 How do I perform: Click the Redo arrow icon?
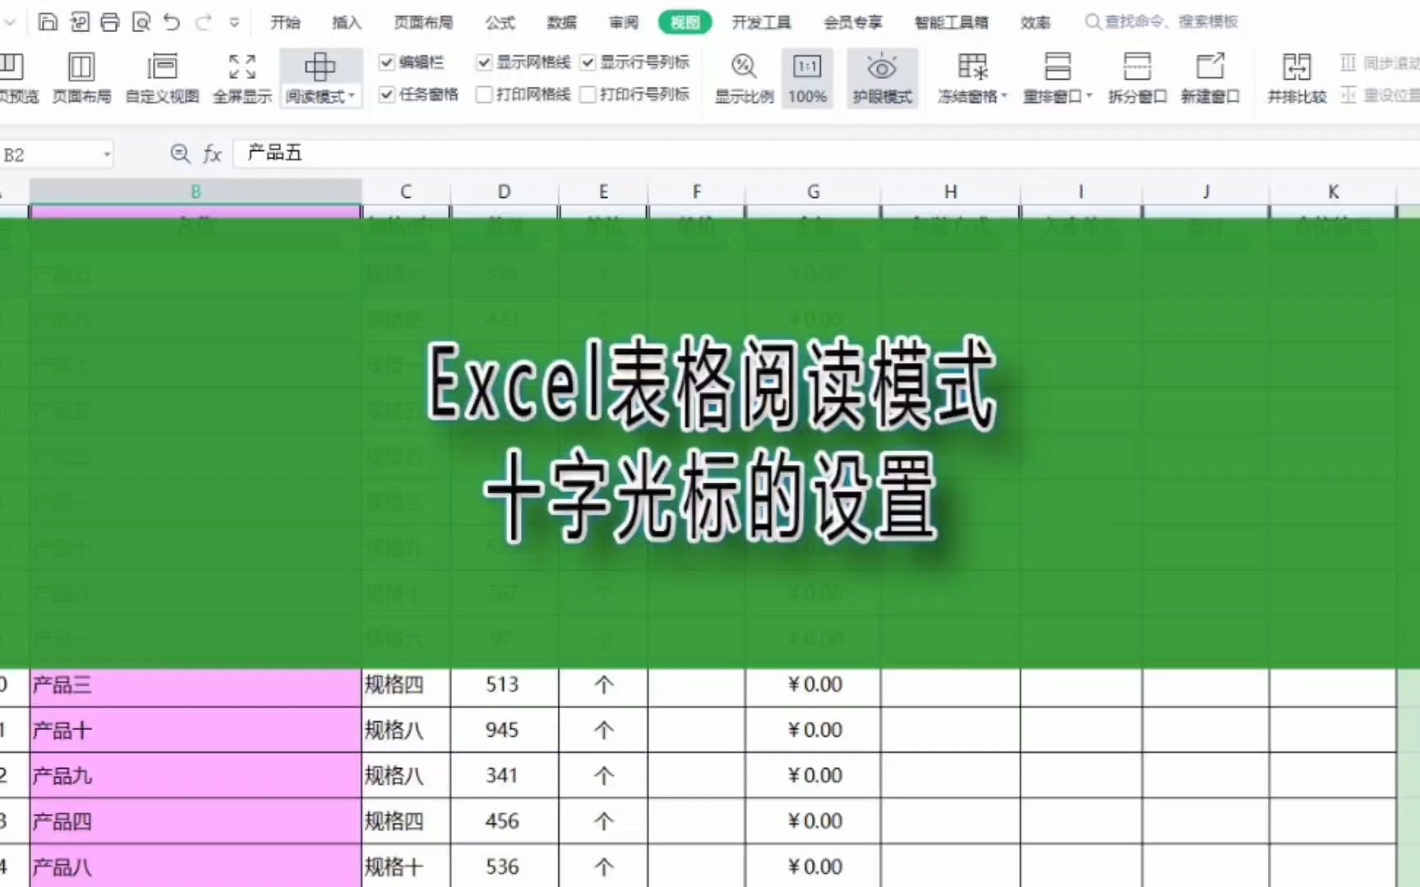tap(203, 22)
